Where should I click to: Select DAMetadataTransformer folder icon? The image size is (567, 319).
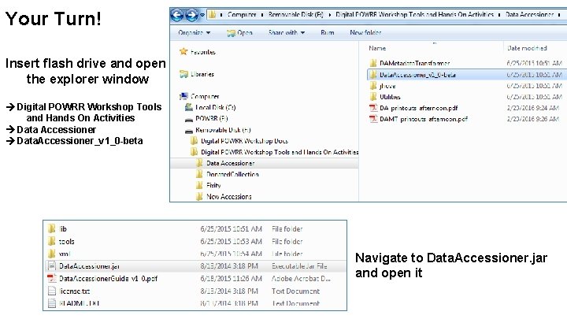373,63
